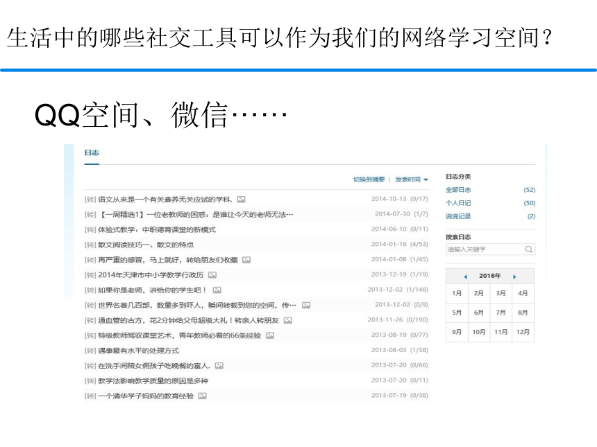Open entry 再严重的感冒，马上就好
The image size is (597, 447).
[x=168, y=260]
